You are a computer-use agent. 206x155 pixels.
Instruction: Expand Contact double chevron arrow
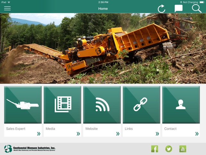(197, 134)
